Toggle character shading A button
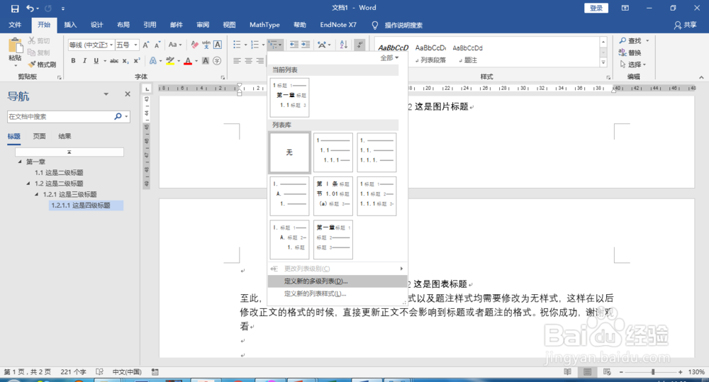709x382 pixels. [x=206, y=60]
